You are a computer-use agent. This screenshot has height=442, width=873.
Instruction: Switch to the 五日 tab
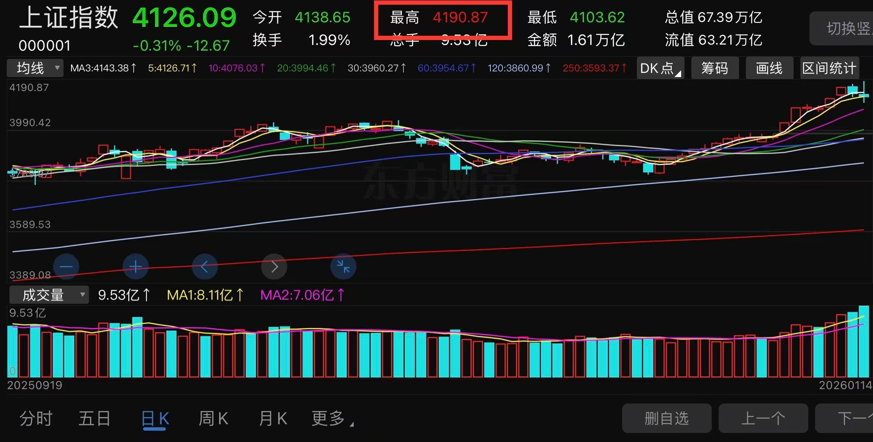coord(95,419)
